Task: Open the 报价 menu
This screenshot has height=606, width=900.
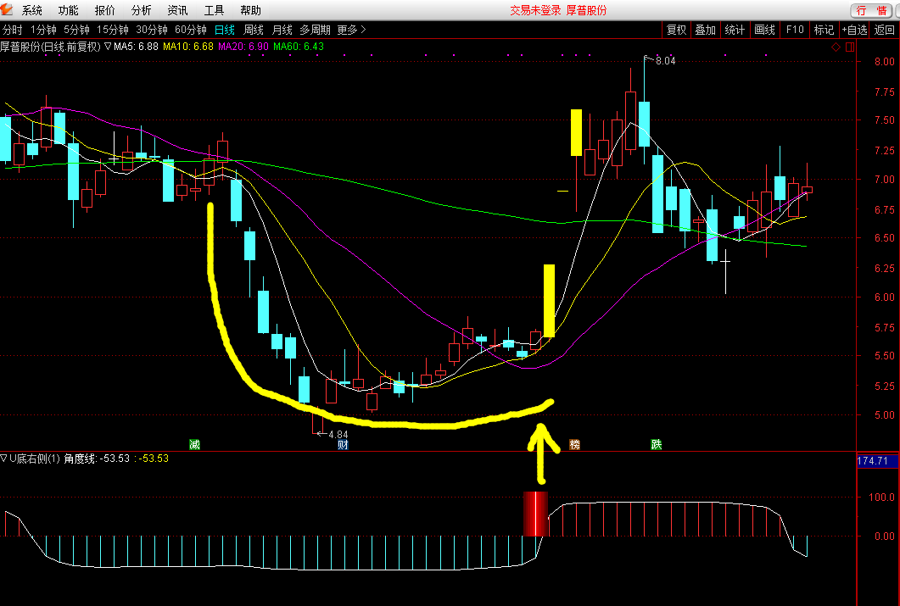Action: pyautogui.click(x=105, y=10)
